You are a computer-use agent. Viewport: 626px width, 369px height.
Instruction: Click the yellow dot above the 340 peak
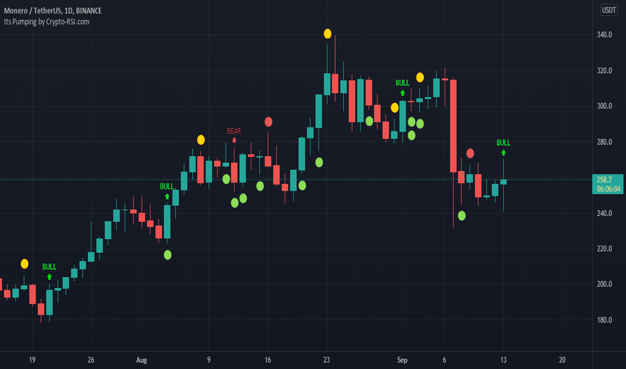(327, 34)
